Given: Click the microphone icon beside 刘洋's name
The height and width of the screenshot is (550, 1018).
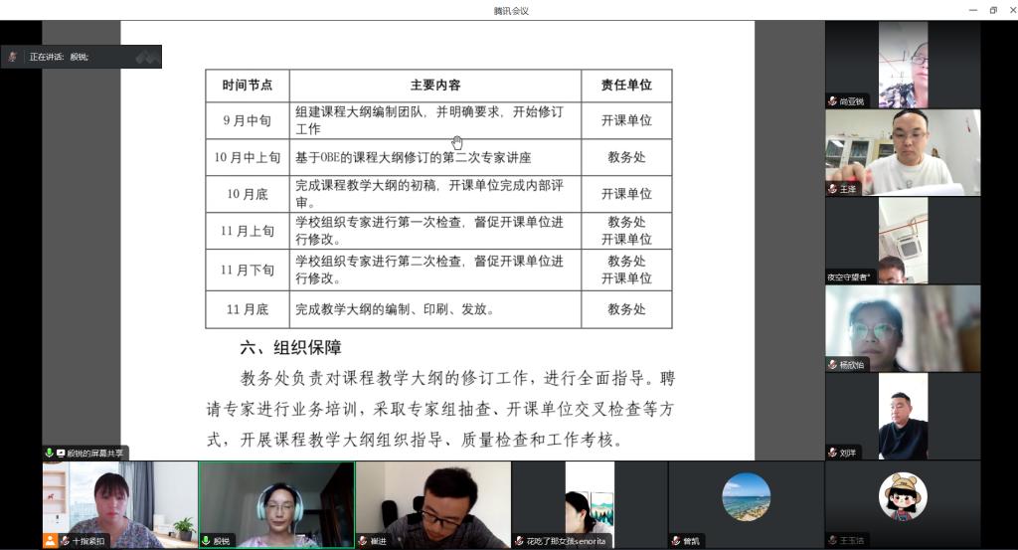Looking at the screenshot, I should pyautogui.click(x=832, y=453).
